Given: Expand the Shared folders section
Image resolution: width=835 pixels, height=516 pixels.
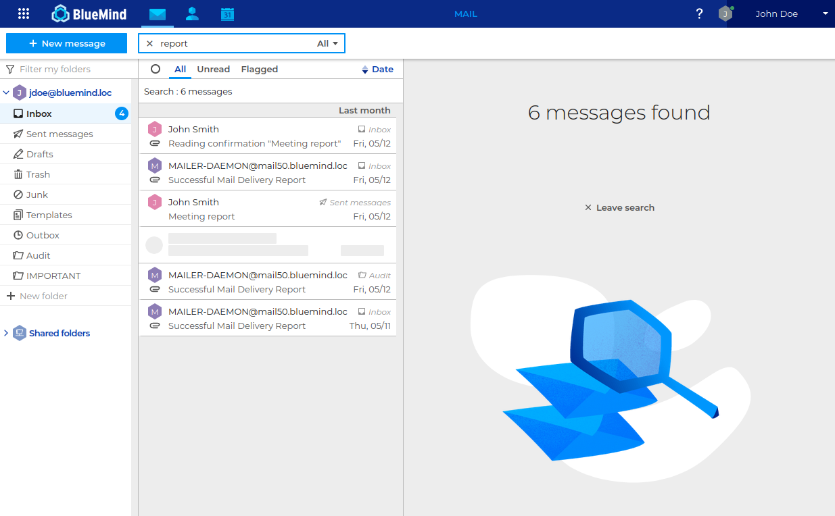Looking at the screenshot, I should (6, 333).
